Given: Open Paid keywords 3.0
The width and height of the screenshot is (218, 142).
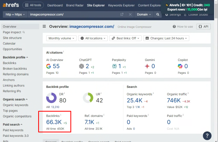Looking at the screenshot, I should (16, 136).
